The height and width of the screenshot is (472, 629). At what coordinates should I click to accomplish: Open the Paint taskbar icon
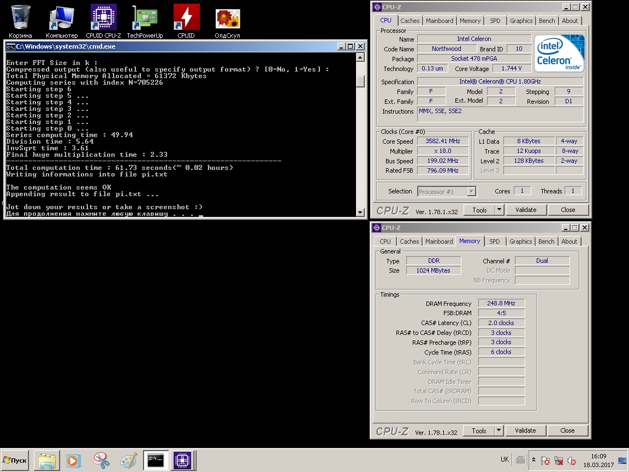pos(128,461)
